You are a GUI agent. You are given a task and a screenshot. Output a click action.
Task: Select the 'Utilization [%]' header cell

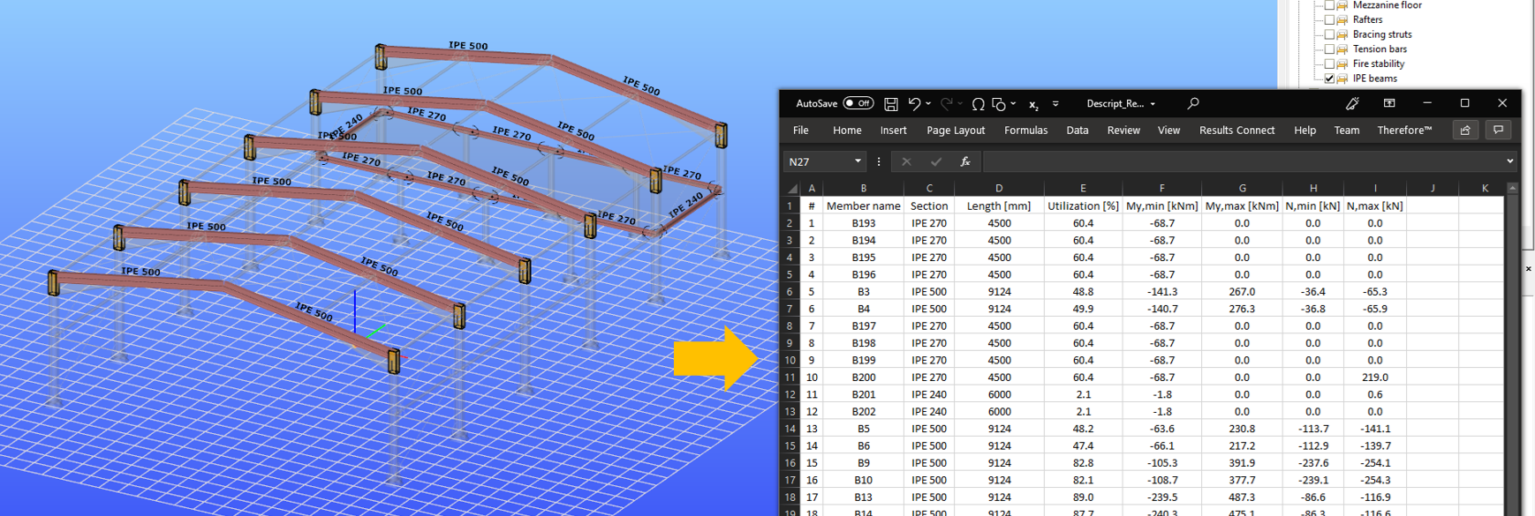coord(1083,206)
